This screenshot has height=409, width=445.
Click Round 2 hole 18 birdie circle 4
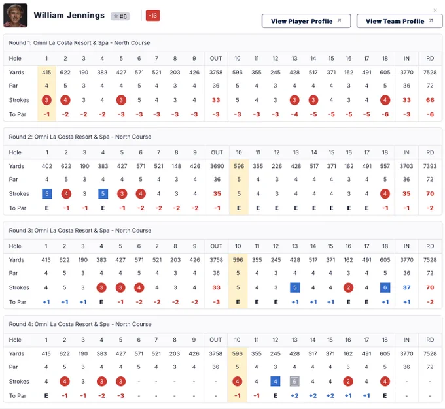[385, 194]
